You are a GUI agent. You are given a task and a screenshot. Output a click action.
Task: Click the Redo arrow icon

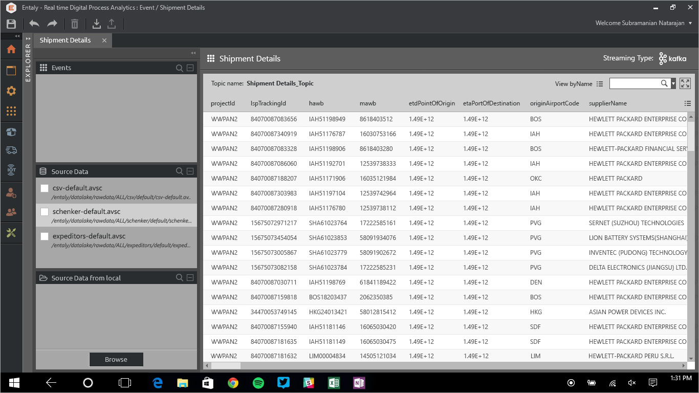52,24
